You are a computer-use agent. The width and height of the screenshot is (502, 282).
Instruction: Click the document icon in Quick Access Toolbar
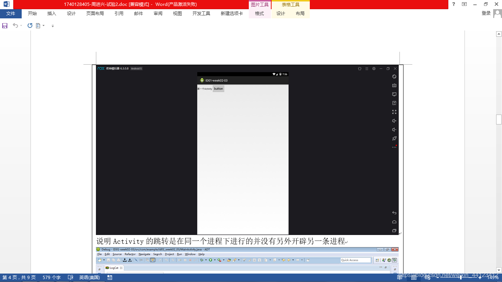pos(38,26)
